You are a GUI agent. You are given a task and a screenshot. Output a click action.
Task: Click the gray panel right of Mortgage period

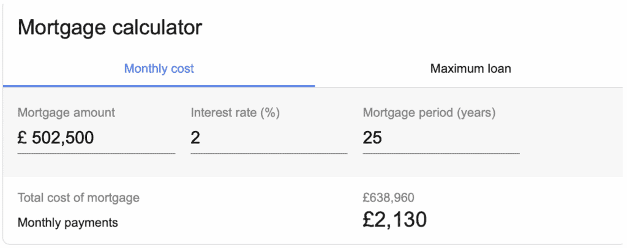[572, 132]
